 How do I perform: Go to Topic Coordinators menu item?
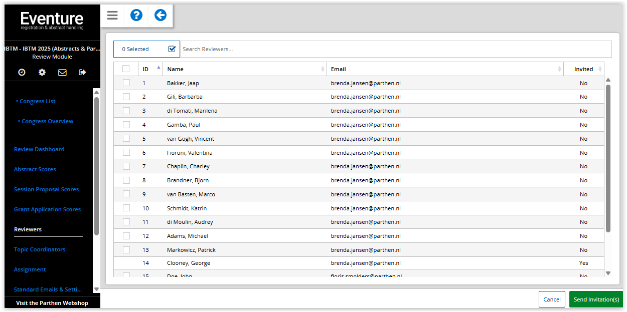[x=40, y=249]
